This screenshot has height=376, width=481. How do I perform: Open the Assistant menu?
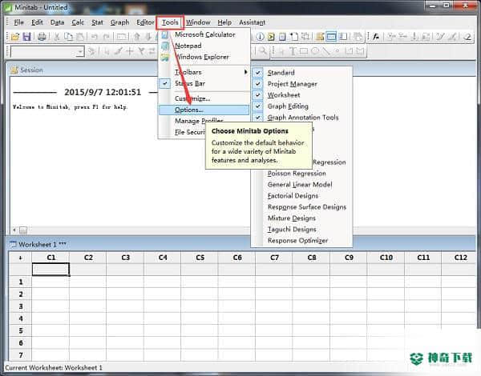(x=252, y=22)
